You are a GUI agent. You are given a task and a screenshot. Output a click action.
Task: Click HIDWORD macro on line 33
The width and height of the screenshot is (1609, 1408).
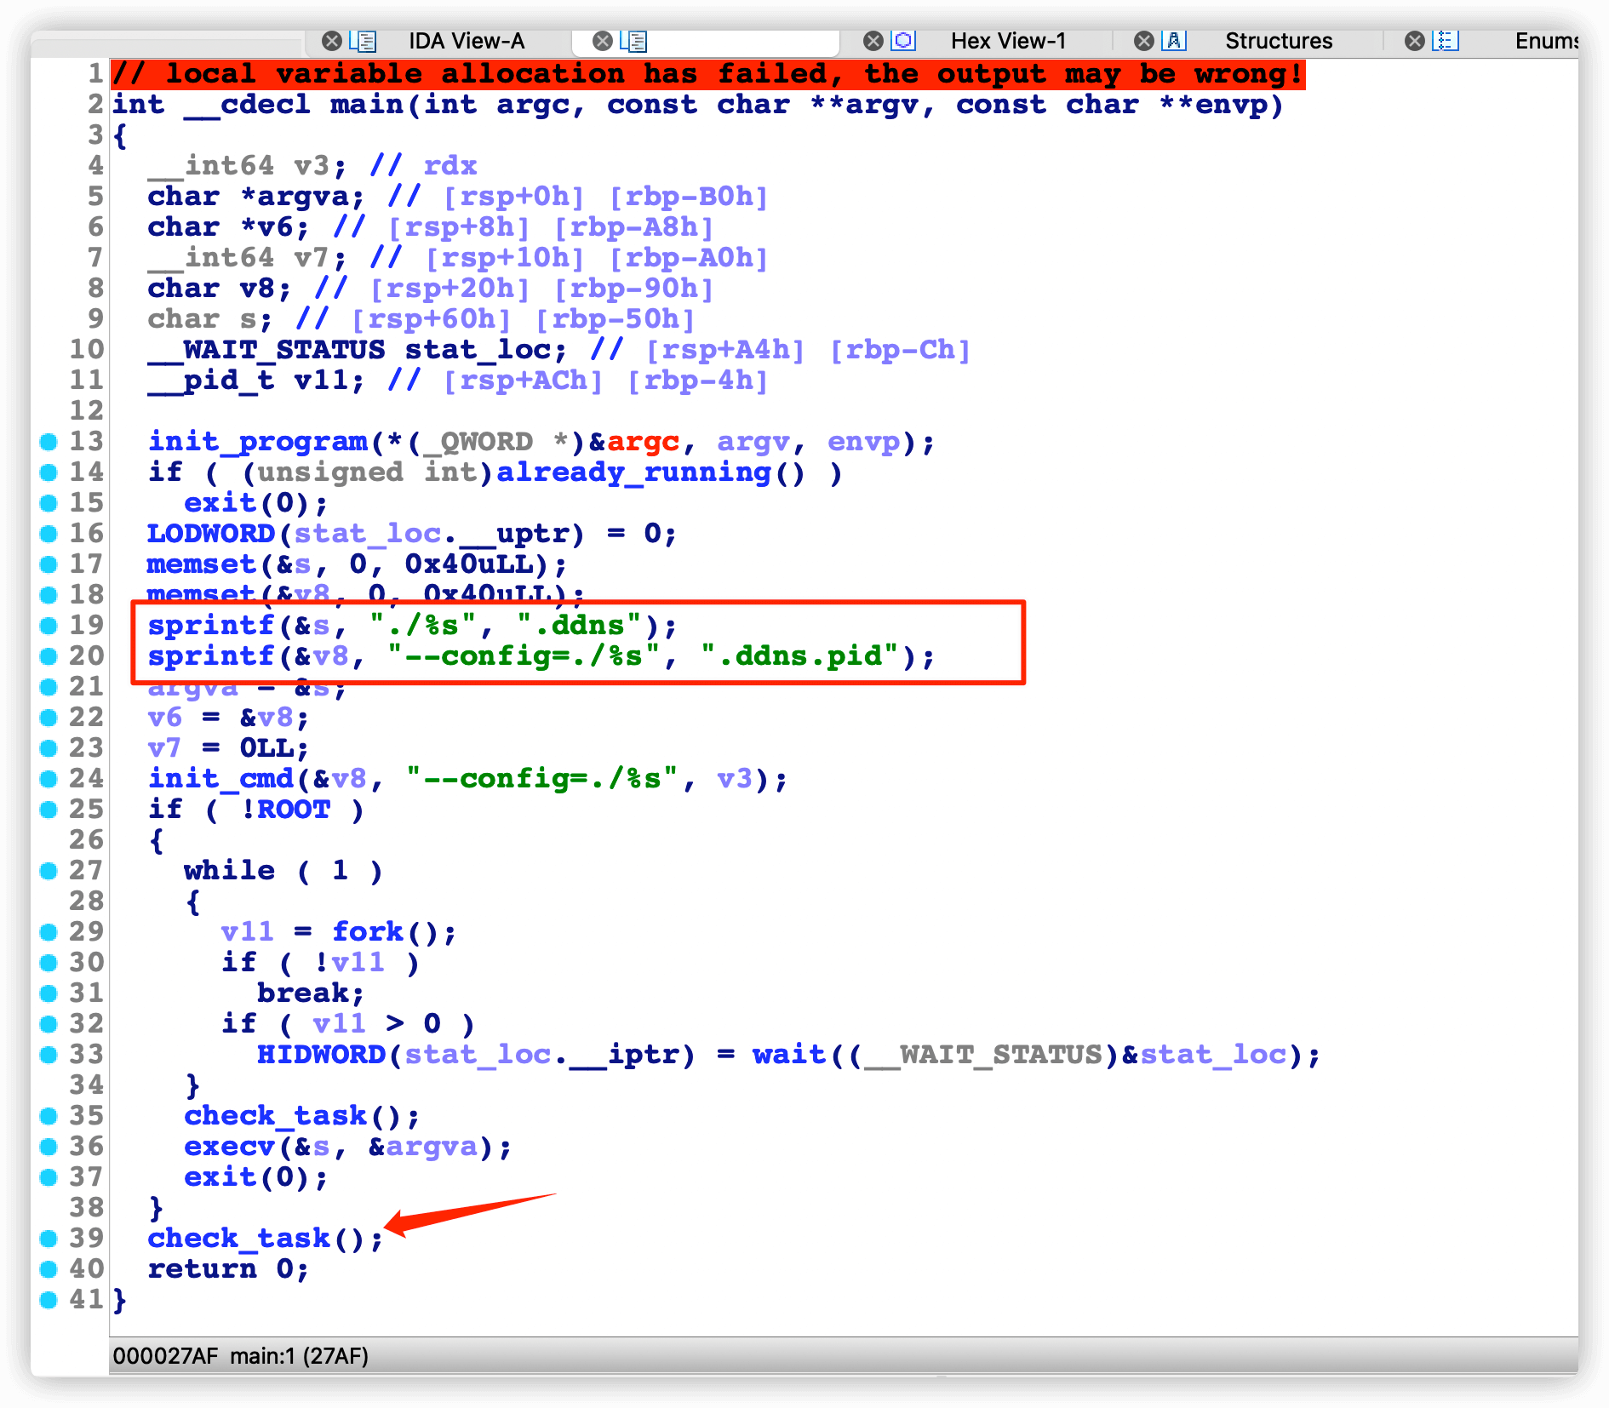coord(321,1055)
